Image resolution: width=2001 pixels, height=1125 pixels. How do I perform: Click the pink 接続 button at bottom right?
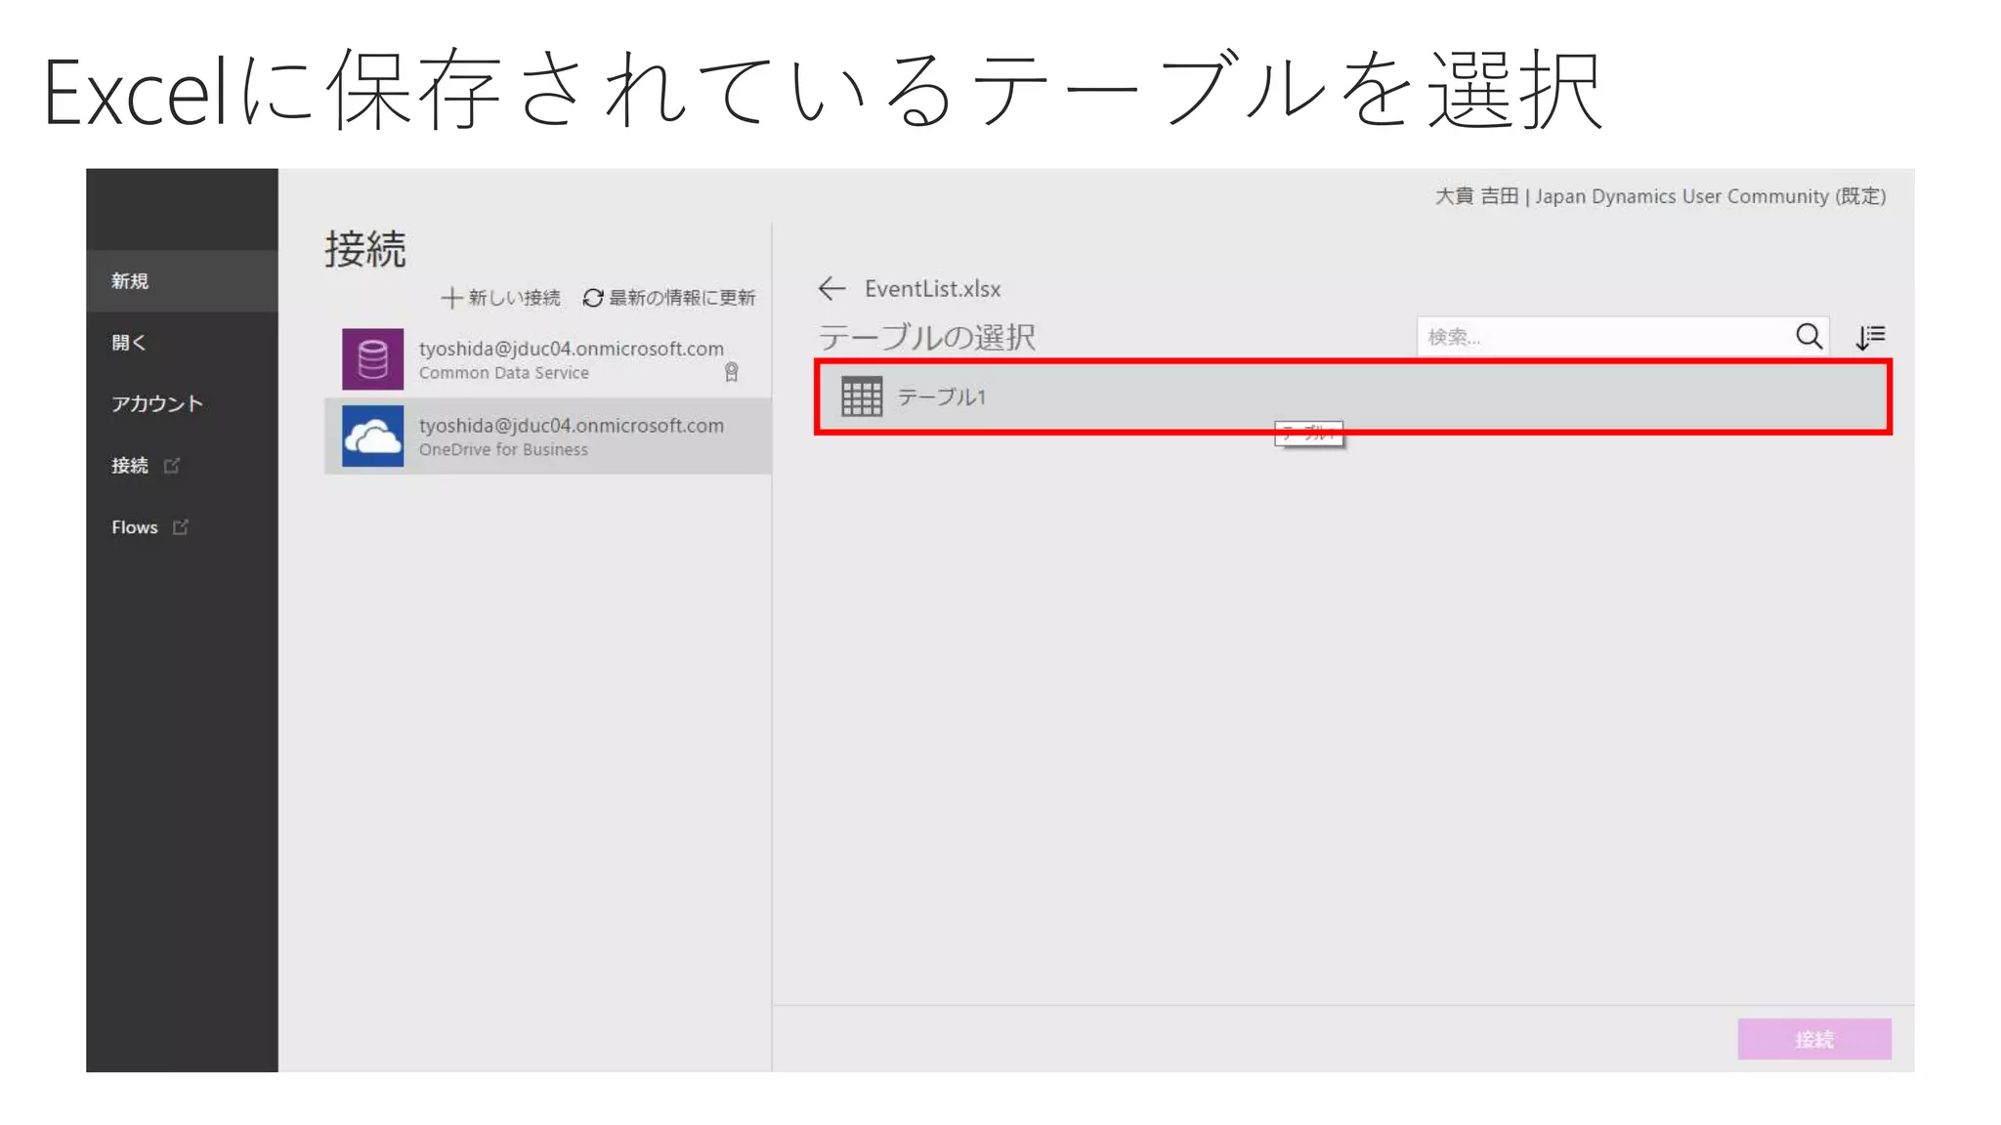(1814, 1039)
